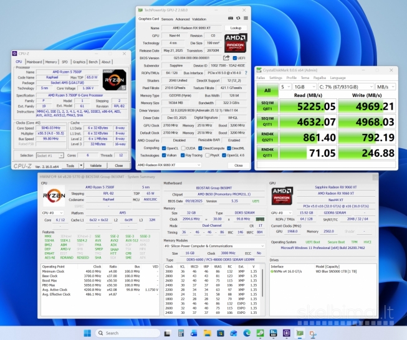Click the AMD Radeon logo in HWiNFO GPU section

point(282,196)
